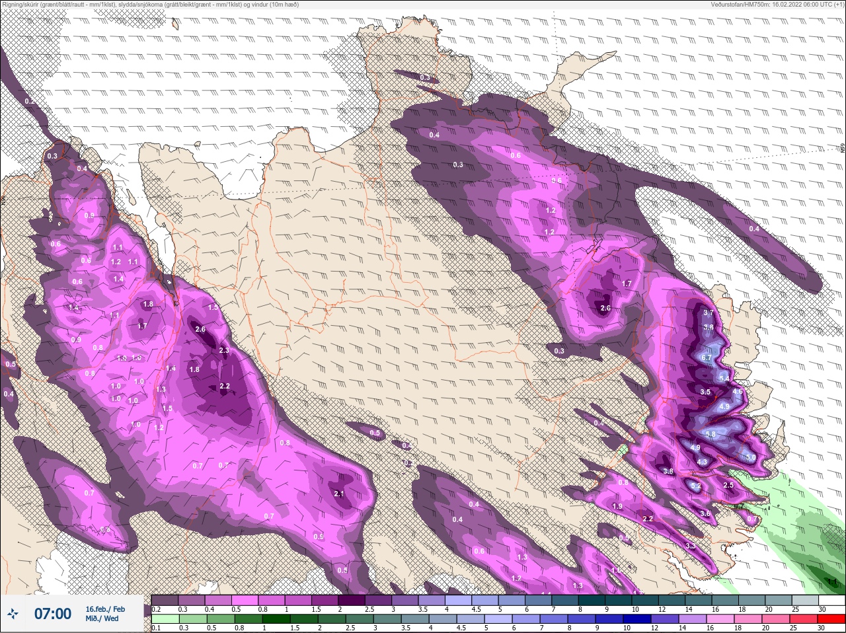Click the 1.9 precipitation value on the map
The width and height of the screenshot is (846, 633).
(617, 506)
